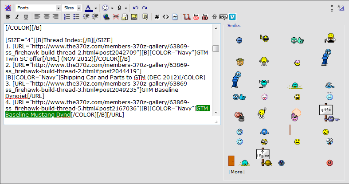The width and height of the screenshot is (349, 184).
Task: Toggle underline formatting
Action: [26, 17]
